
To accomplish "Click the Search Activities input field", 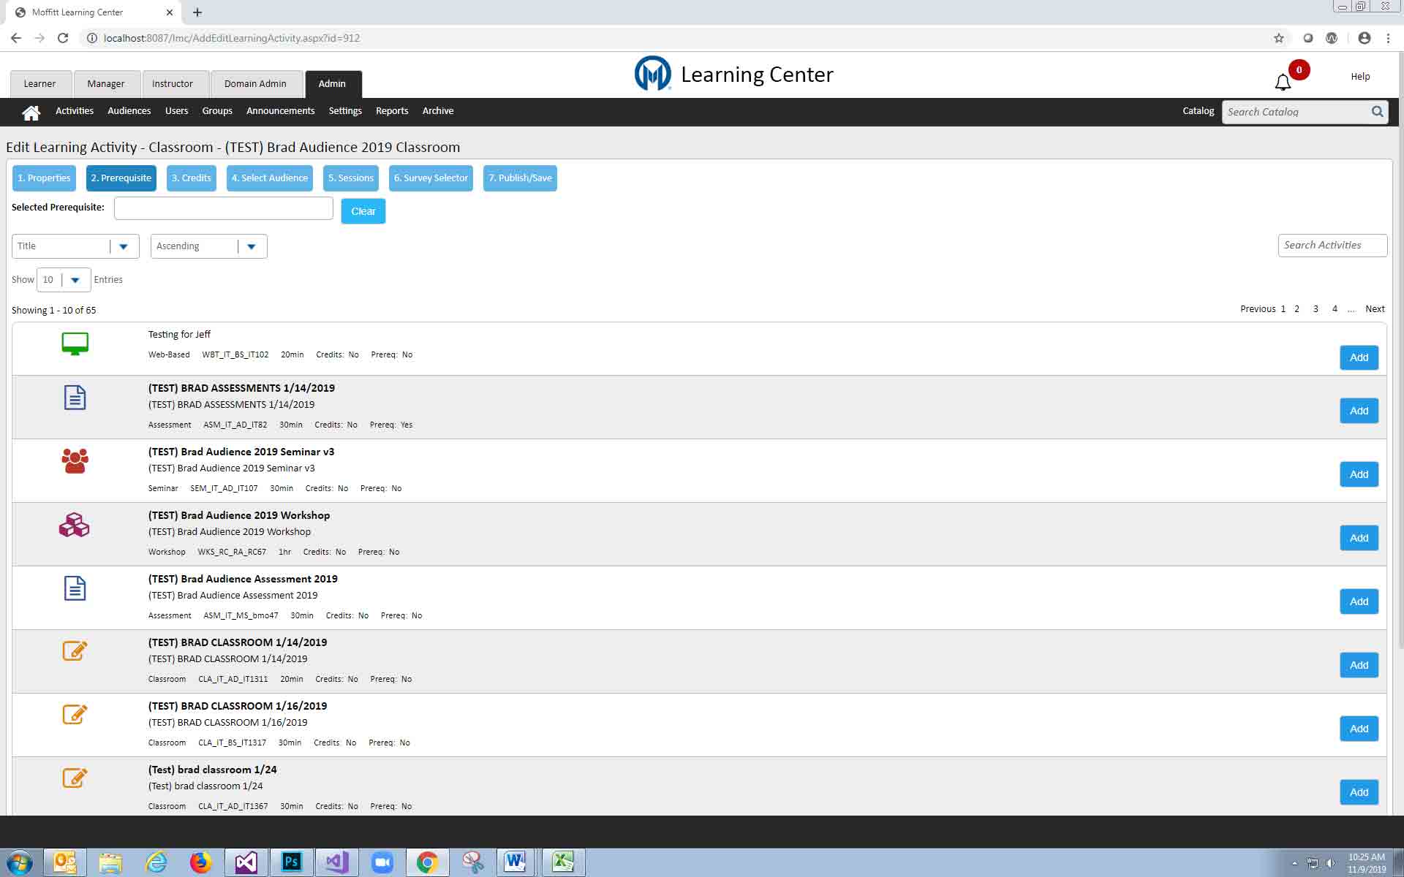I will pos(1331,246).
